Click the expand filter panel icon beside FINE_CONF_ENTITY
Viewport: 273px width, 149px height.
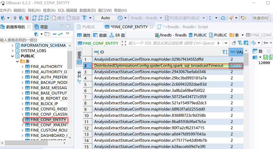(124, 43)
